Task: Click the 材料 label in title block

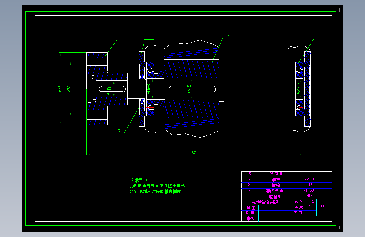Action: [298, 213]
